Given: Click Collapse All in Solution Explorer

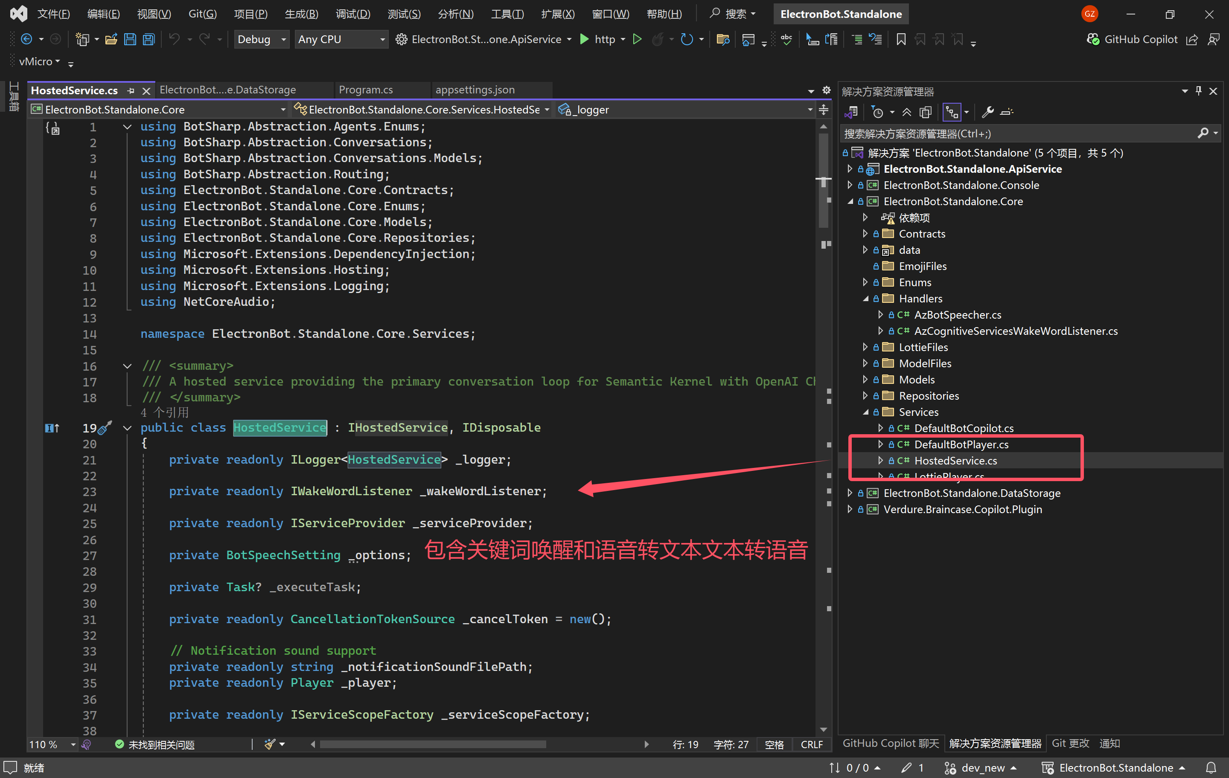Looking at the screenshot, I should click(906, 112).
